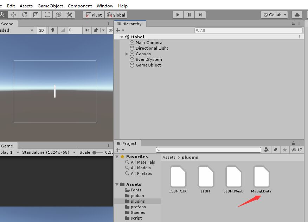Toggle scene lighting bulb
The width and height of the screenshot is (308, 222).
[53, 30]
